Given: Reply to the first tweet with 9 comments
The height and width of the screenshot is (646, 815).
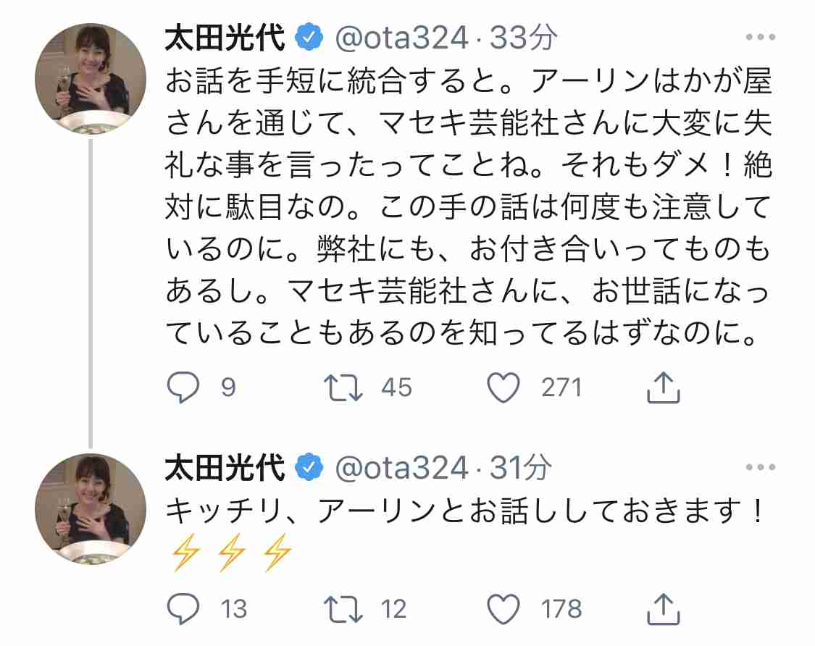Looking at the screenshot, I should (x=183, y=387).
